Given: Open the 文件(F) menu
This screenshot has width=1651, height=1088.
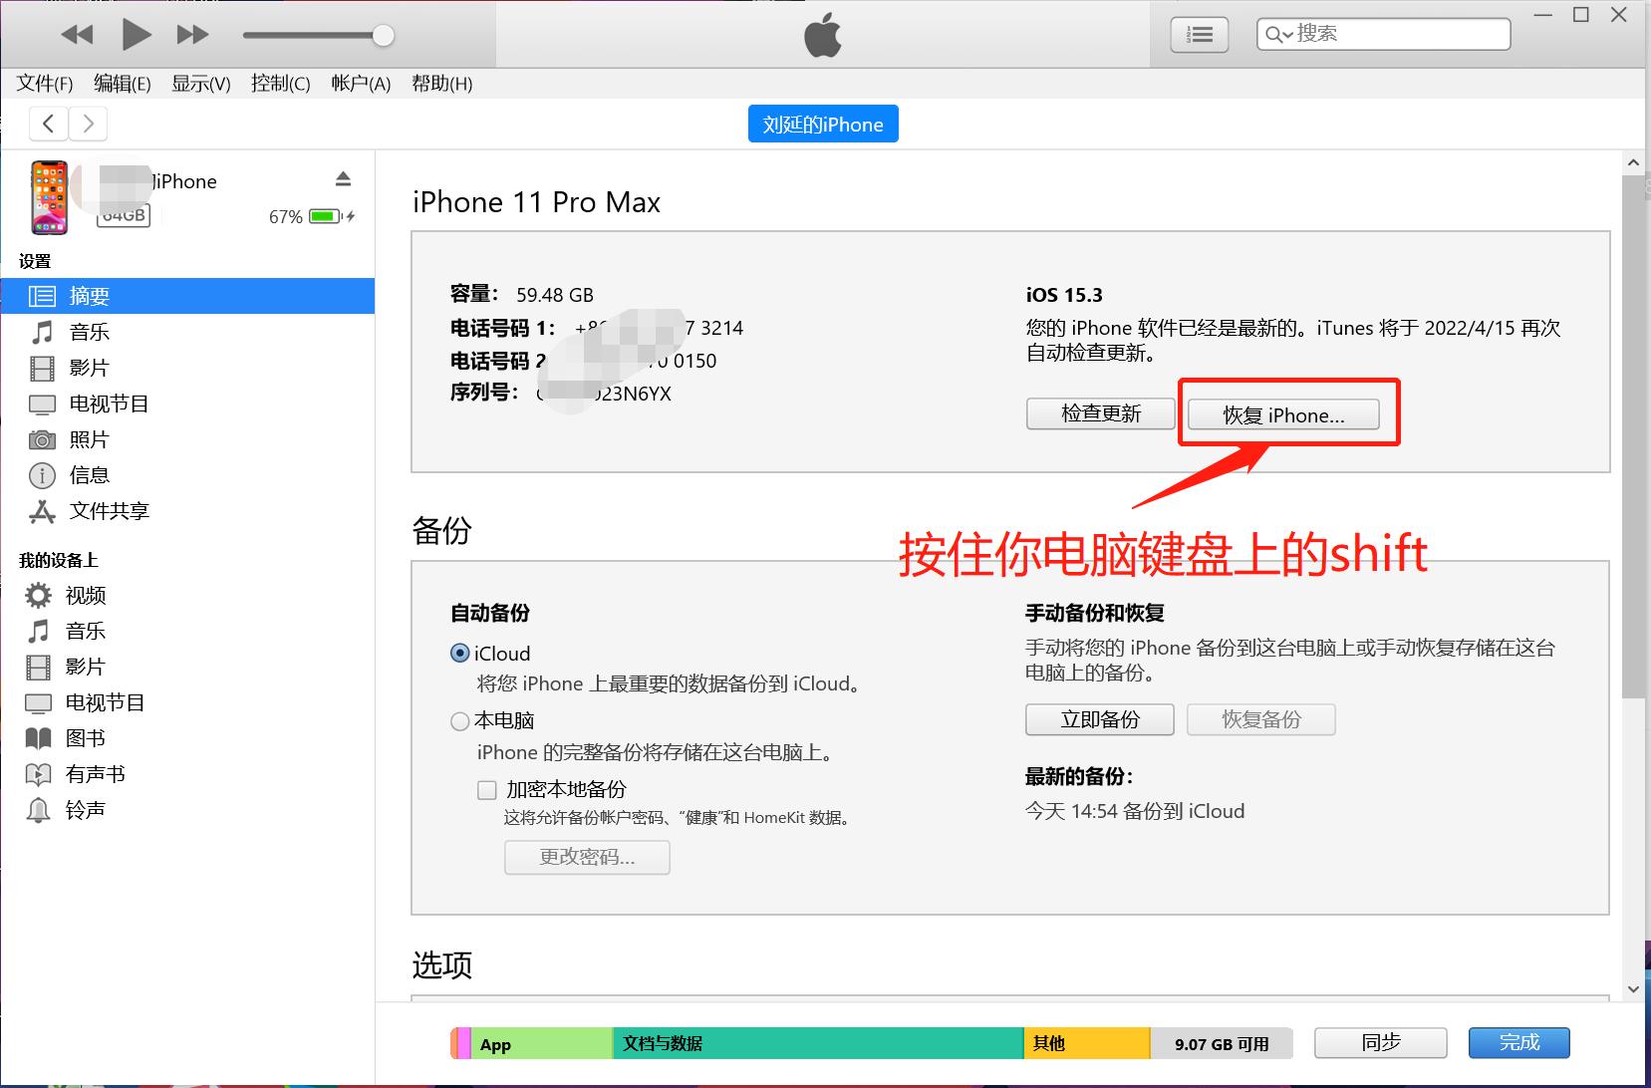Looking at the screenshot, I should pyautogui.click(x=45, y=84).
